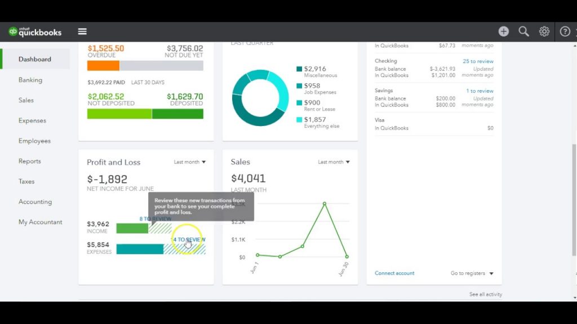577x324 pixels.
Task: Click the Help question mark icon
Action: pyautogui.click(x=565, y=31)
